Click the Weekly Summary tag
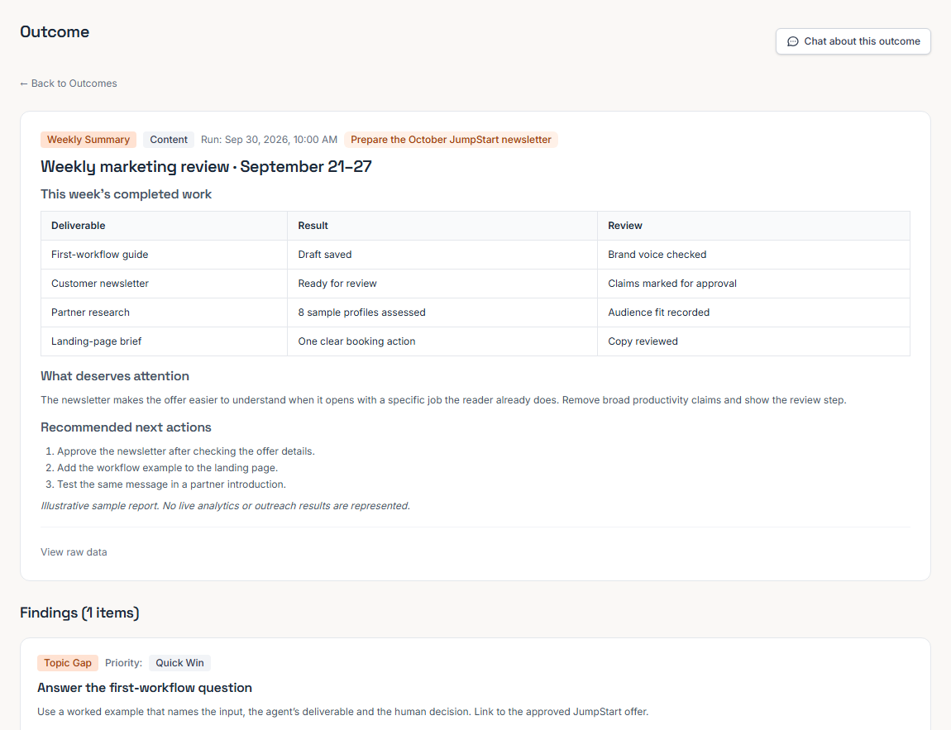Screen dimensions: 951x730 click(x=88, y=140)
